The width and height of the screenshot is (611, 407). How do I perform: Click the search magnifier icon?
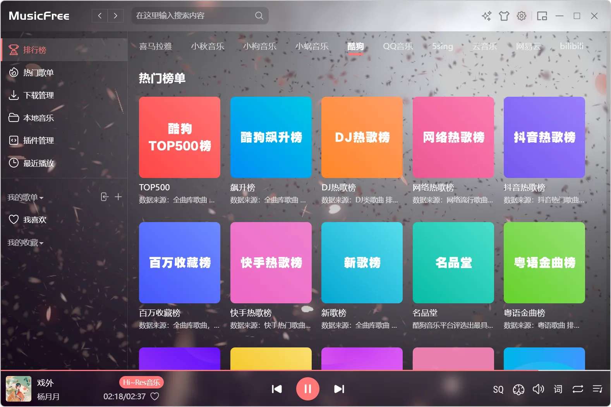(x=259, y=16)
